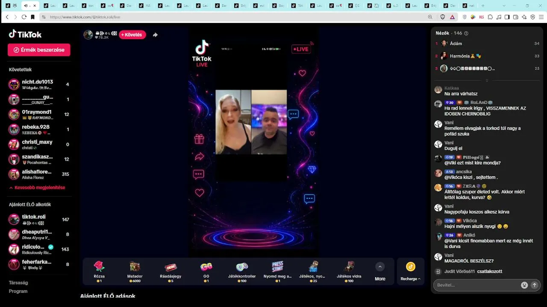Collapse list with Kevesebb megjelenítése
Image resolution: width=547 pixels, height=307 pixels.
pos(37,188)
